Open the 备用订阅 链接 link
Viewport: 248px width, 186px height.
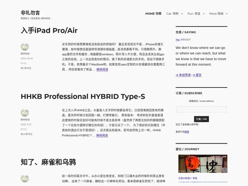[x=187, y=132]
